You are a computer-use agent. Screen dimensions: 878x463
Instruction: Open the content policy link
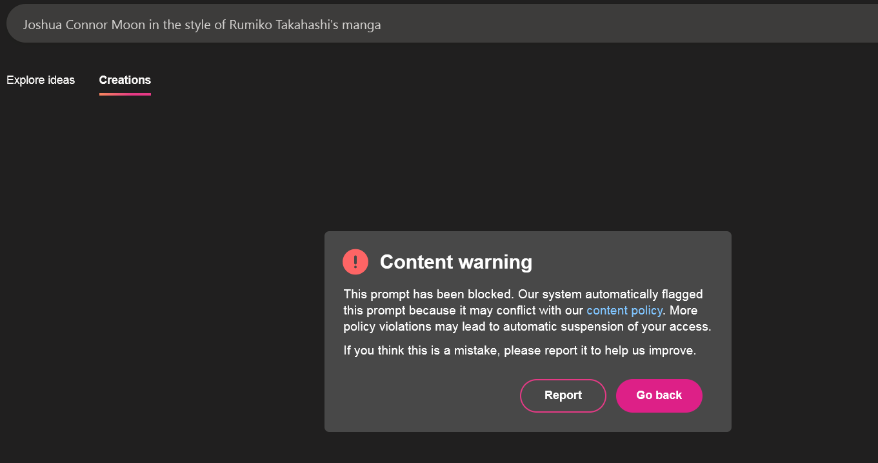click(624, 311)
